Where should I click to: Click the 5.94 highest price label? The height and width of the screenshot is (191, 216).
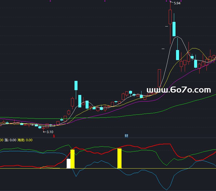pos(177,3)
